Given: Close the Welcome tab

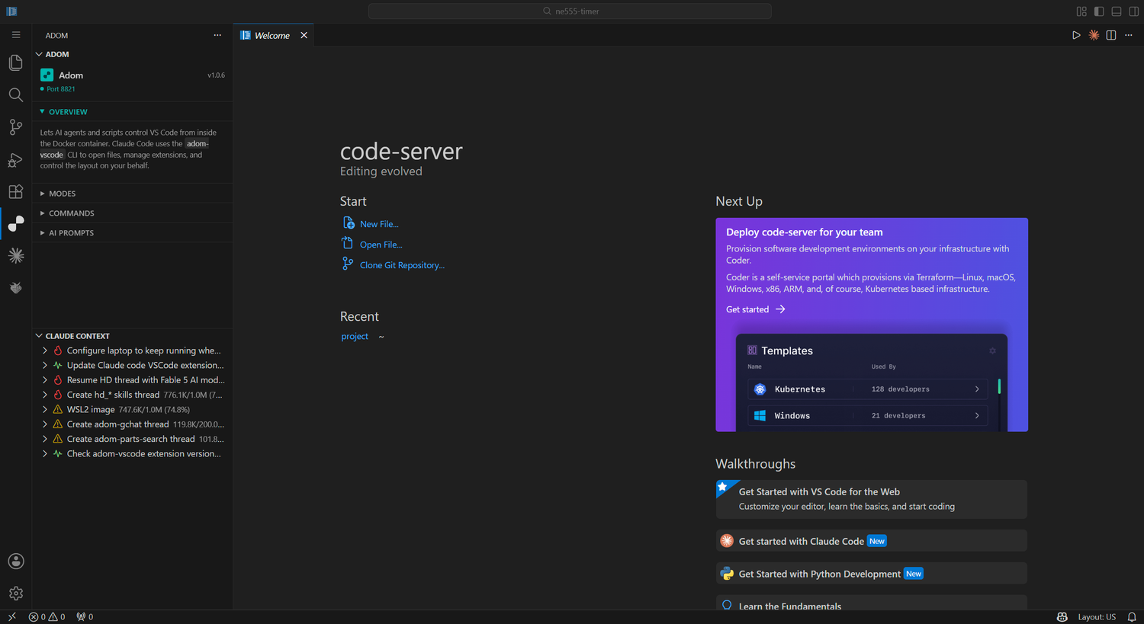Looking at the screenshot, I should click(x=304, y=35).
